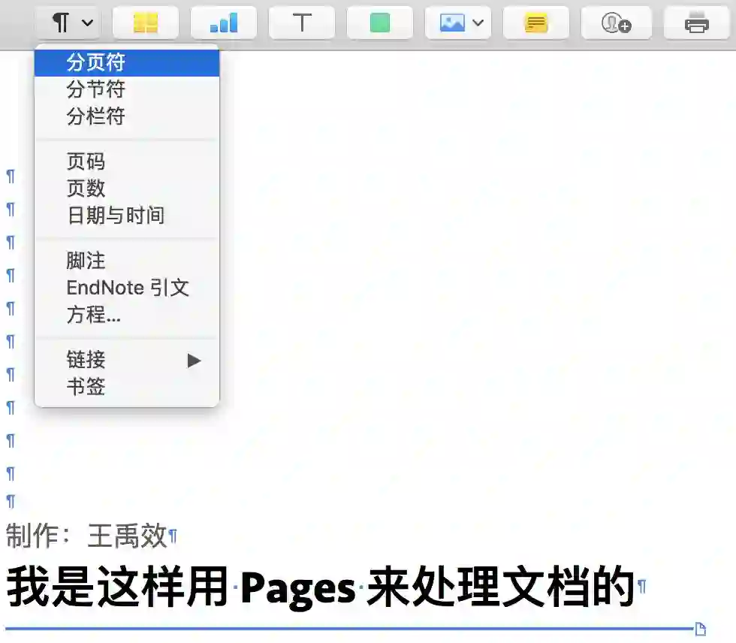Click the Print toolbar icon

[x=697, y=23]
